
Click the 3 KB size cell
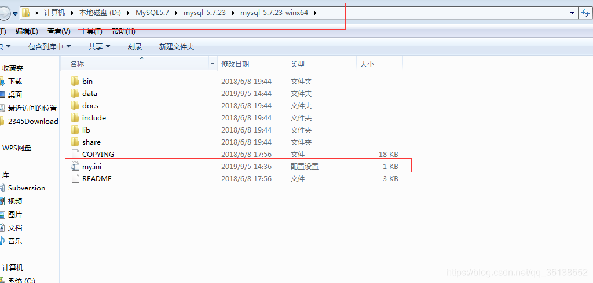390,178
